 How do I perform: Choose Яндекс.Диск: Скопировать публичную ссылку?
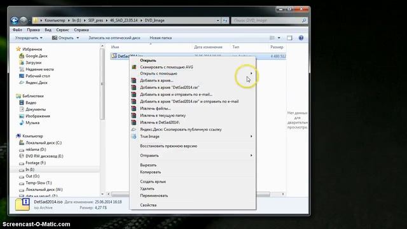click(x=193, y=129)
